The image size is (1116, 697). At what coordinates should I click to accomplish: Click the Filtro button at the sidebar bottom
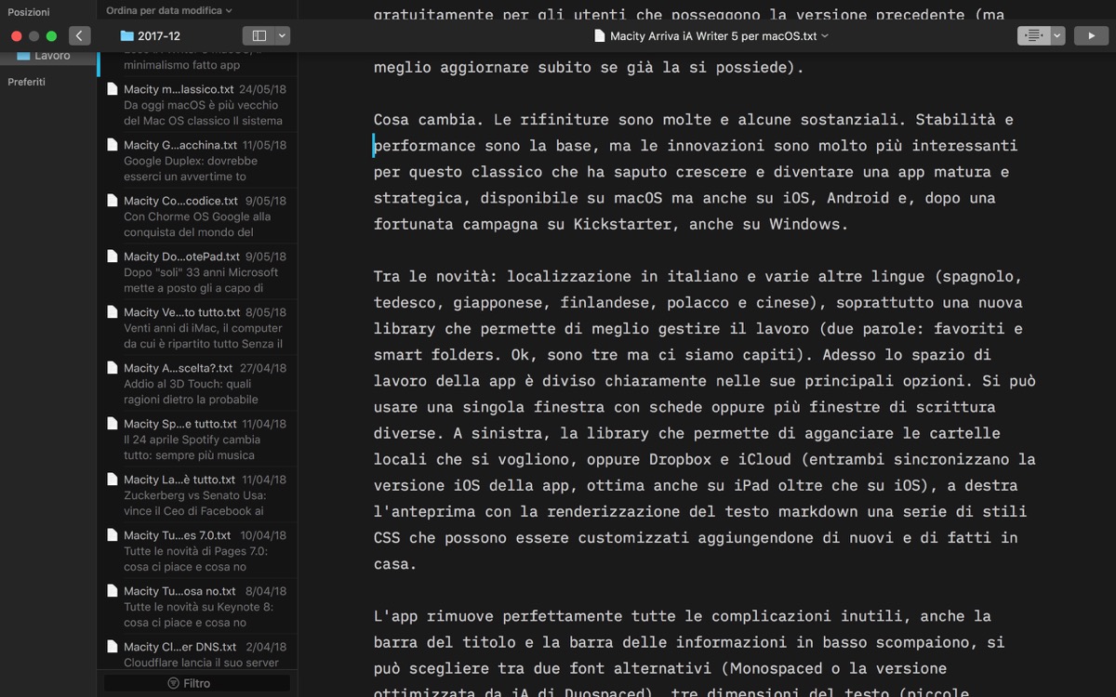[195, 684]
